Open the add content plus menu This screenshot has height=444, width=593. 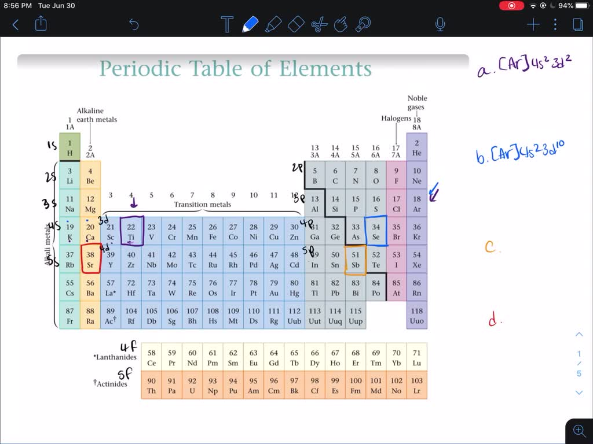point(533,24)
